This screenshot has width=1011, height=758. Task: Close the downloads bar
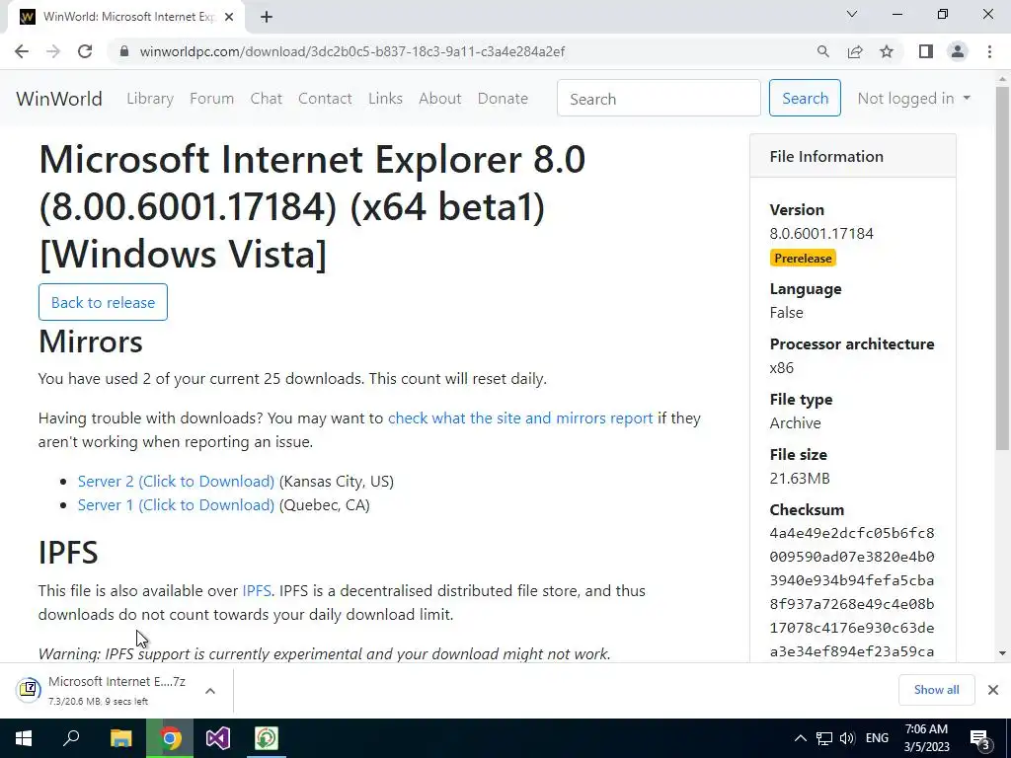tap(993, 690)
